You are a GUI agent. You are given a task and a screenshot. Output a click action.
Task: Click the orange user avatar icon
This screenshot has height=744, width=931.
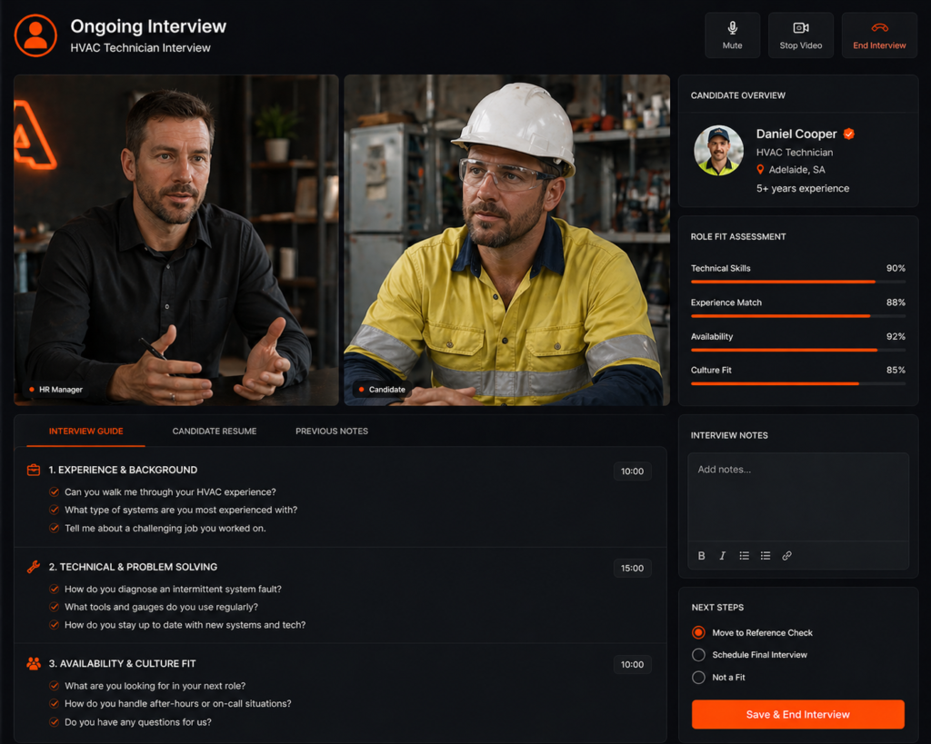pyautogui.click(x=35, y=35)
